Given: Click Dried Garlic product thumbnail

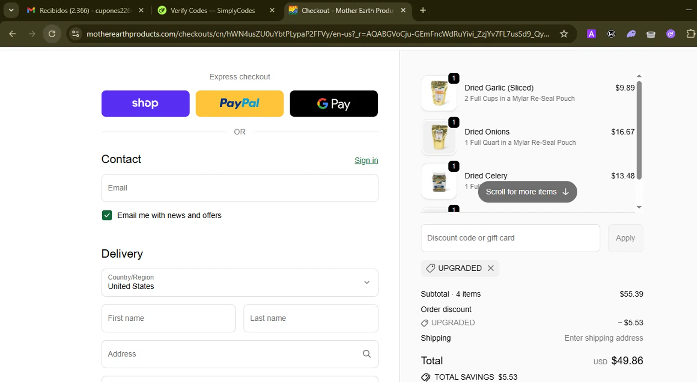Looking at the screenshot, I should 439,93.
